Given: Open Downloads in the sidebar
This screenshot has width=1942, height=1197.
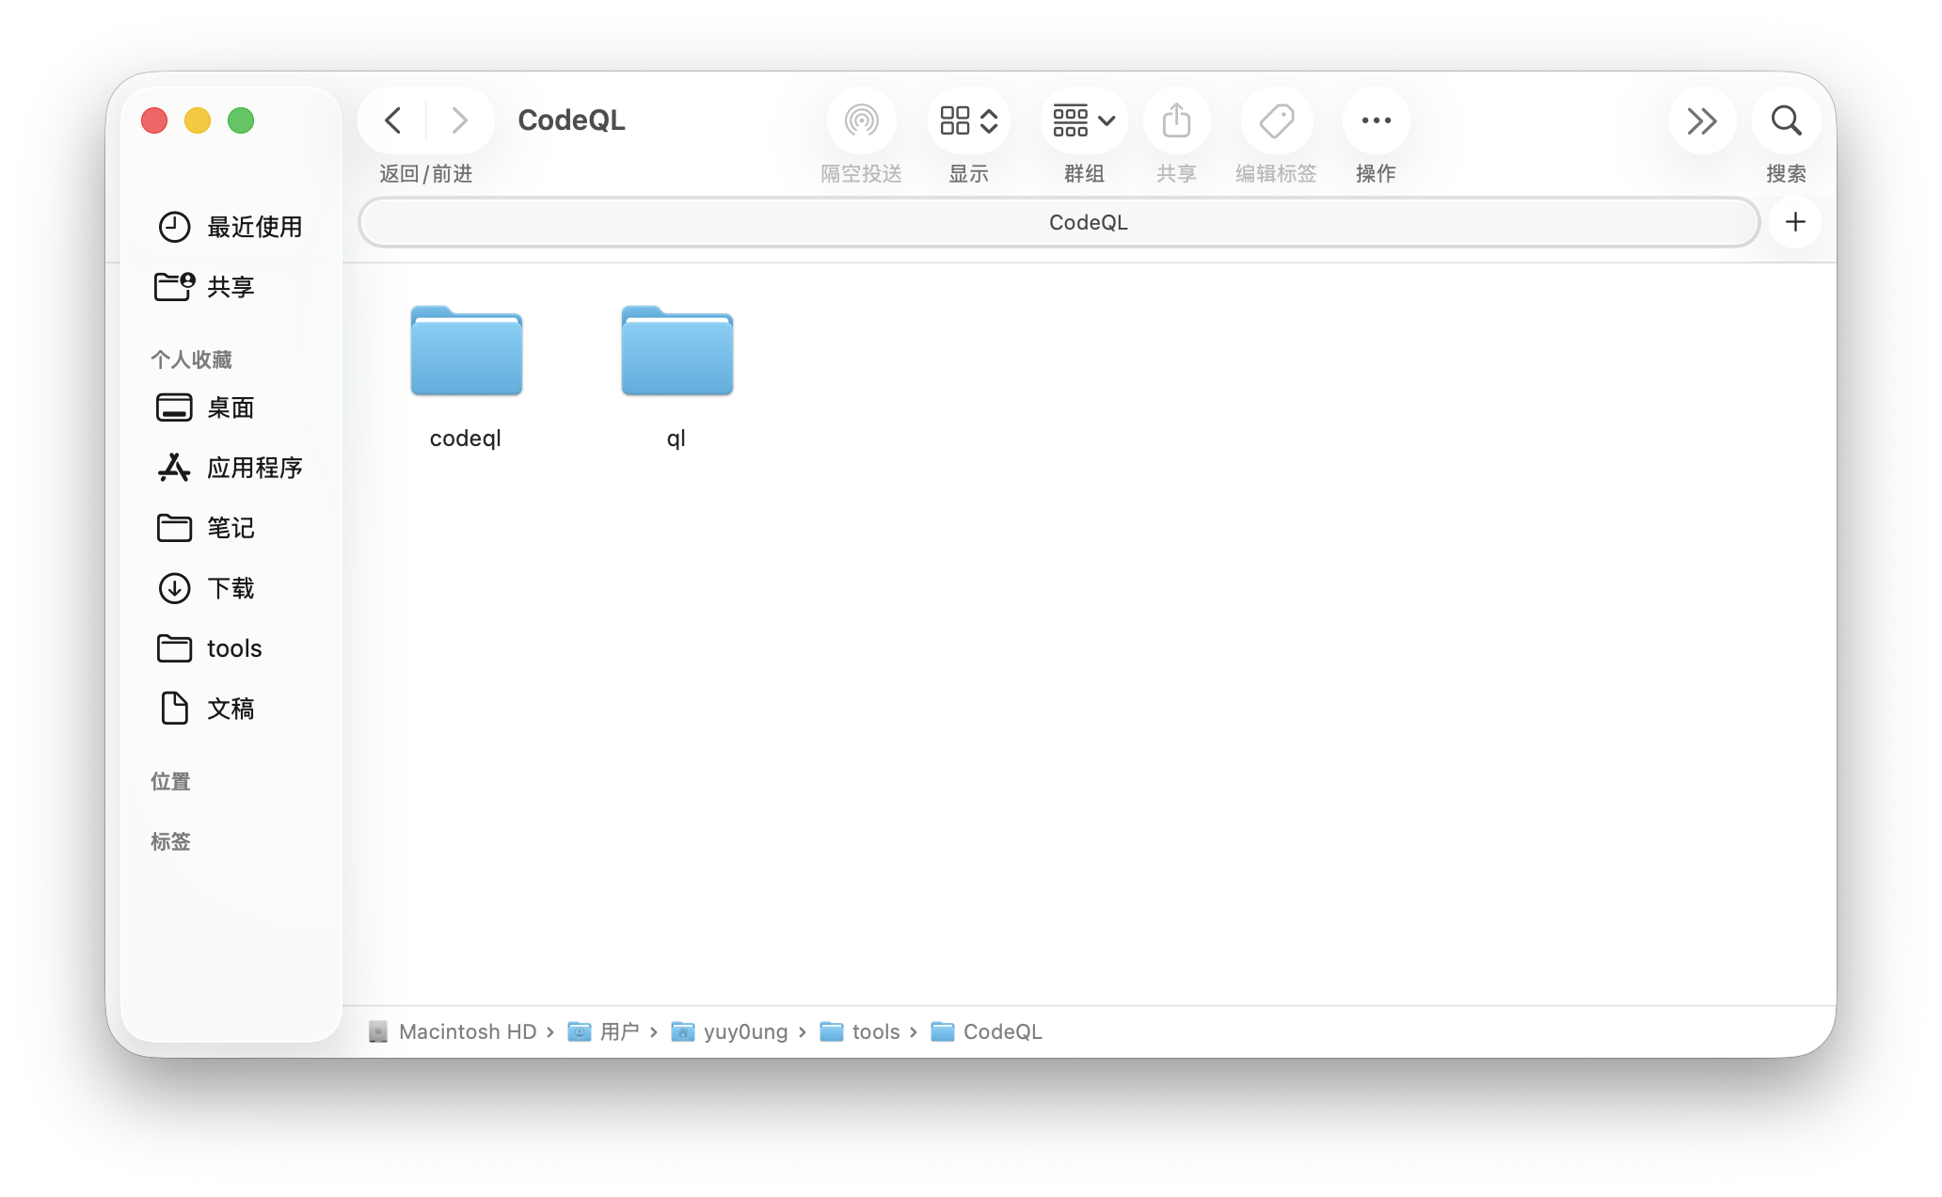Looking at the screenshot, I should pos(229,588).
